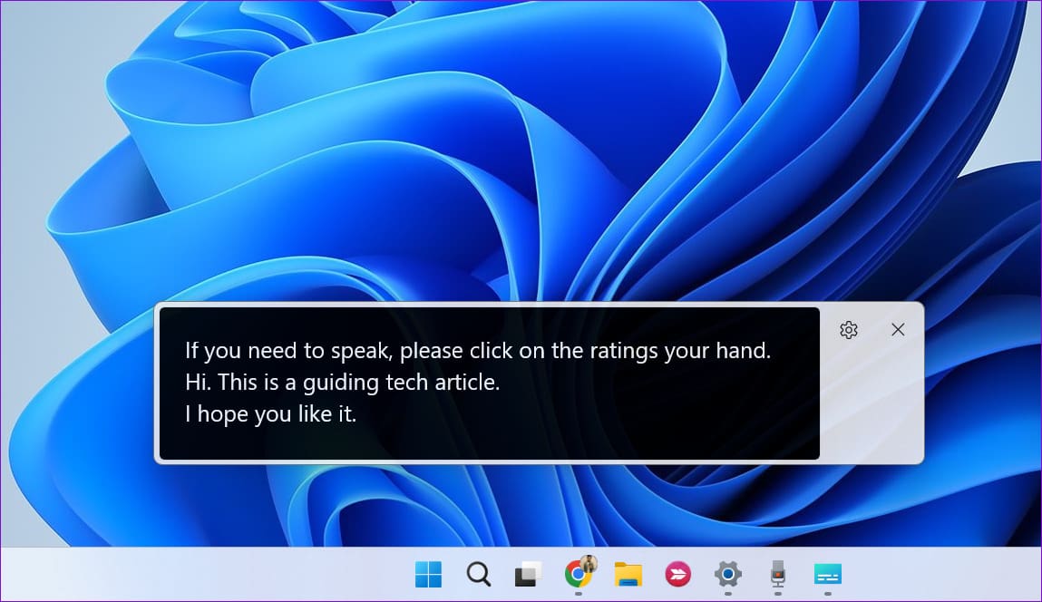Click the empty taskbar area right of Live Captions

944,574
